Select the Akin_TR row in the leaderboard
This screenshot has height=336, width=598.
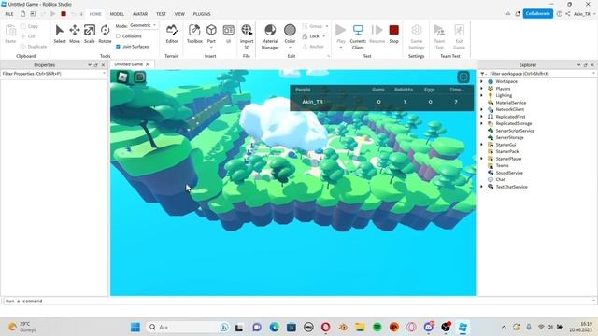pyautogui.click(x=381, y=102)
